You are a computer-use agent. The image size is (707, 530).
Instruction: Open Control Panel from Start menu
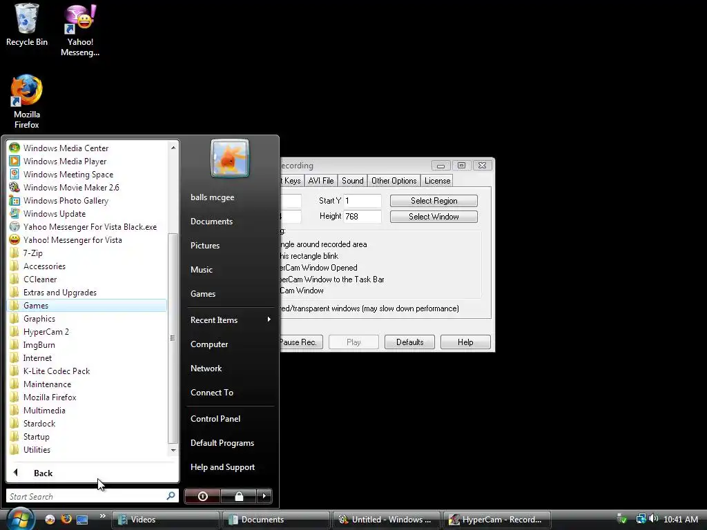coord(215,418)
